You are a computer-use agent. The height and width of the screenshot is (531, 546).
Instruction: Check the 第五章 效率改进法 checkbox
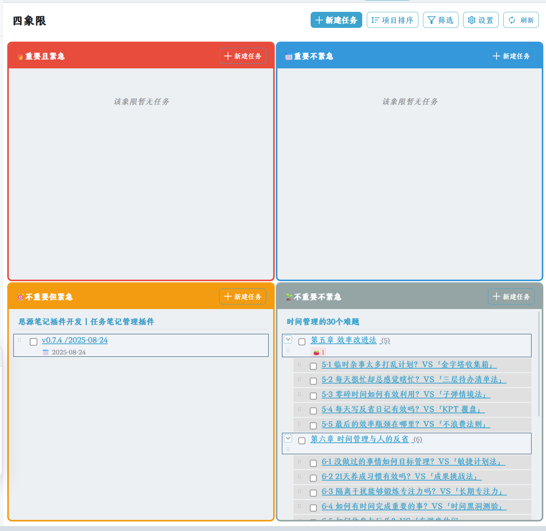tap(302, 341)
